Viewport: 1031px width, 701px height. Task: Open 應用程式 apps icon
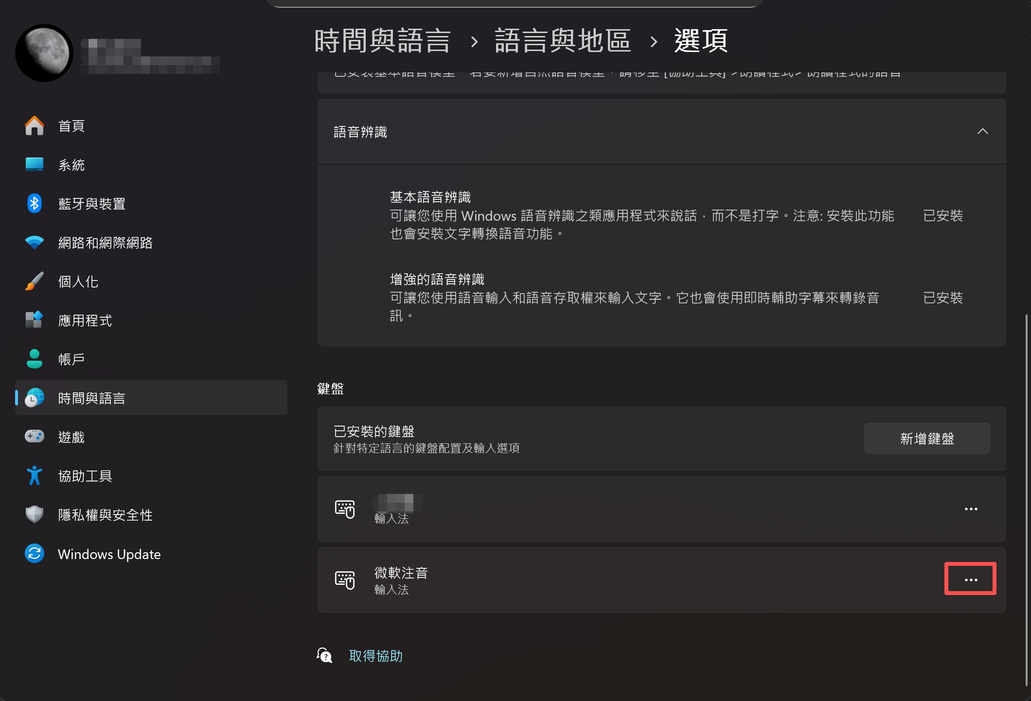pos(35,320)
